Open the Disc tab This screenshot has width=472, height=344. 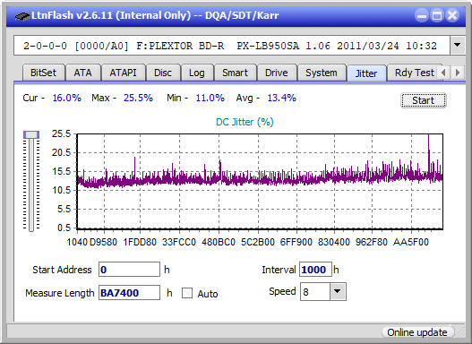point(163,73)
